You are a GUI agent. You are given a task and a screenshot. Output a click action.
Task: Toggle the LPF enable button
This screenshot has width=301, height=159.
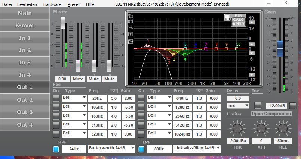141,149
